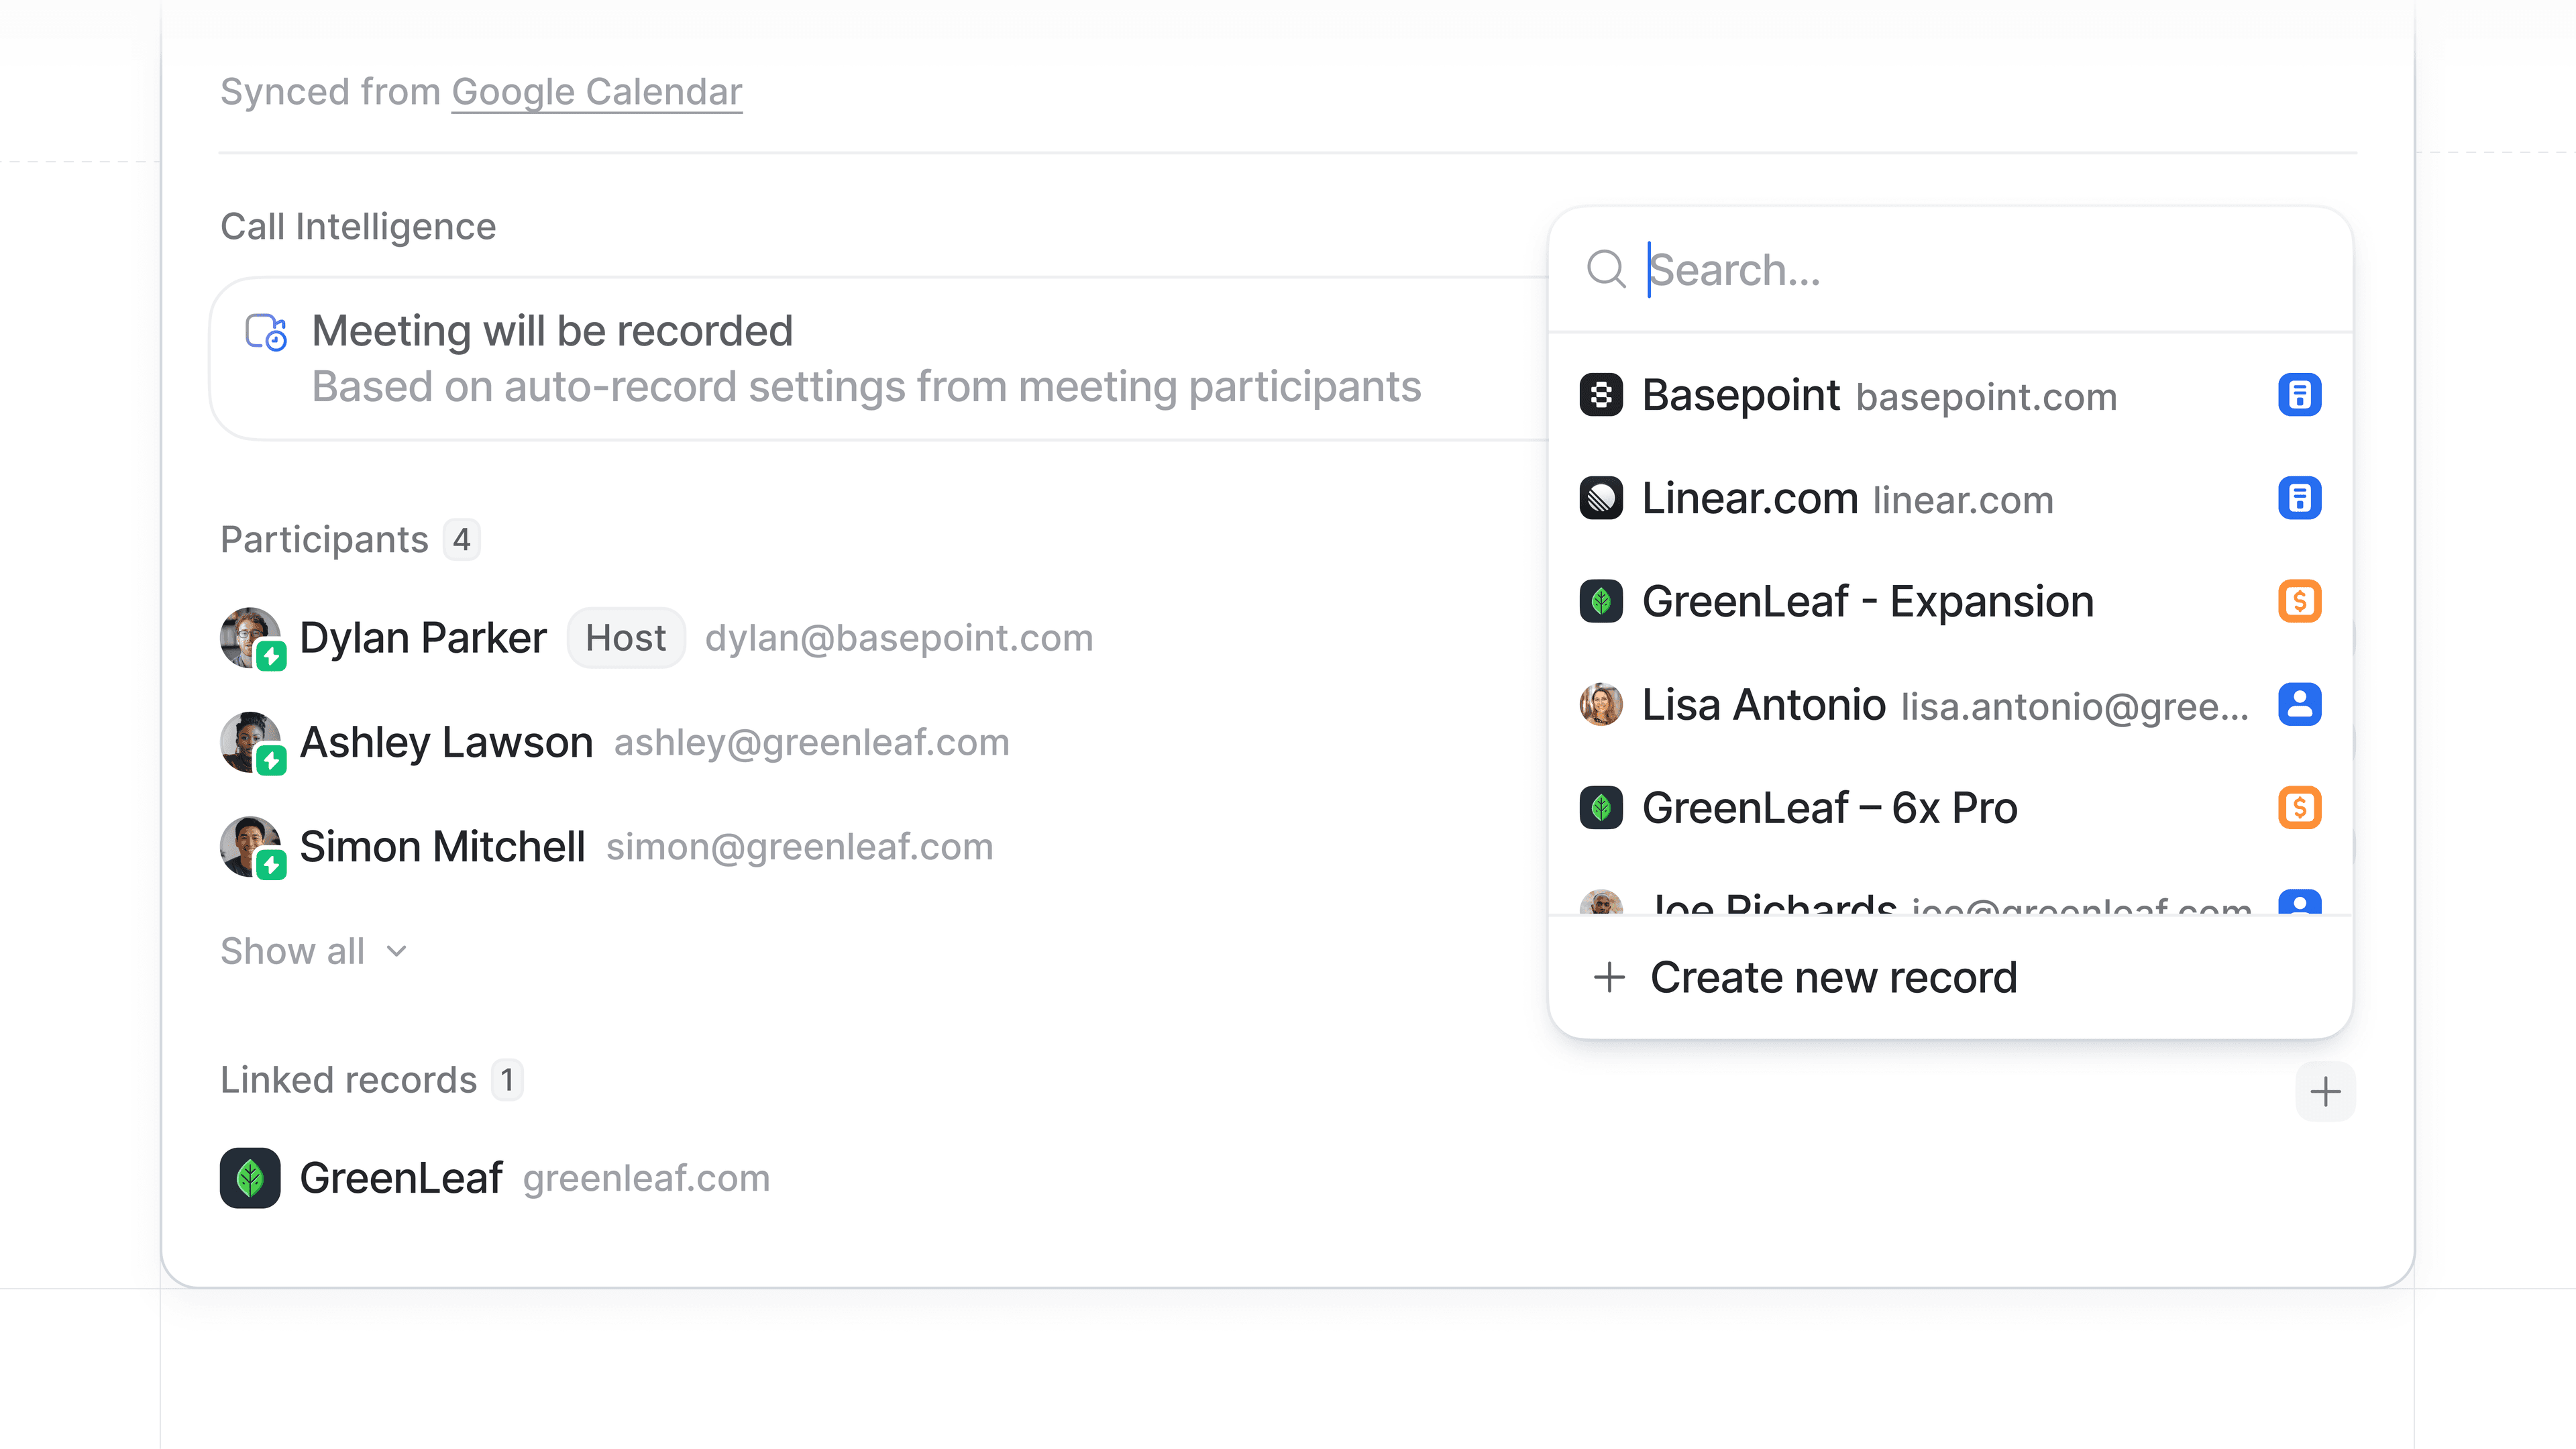Viewport: 2576px width, 1449px height.
Task: Click dylan@basepoint.com email
Action: coord(899,638)
